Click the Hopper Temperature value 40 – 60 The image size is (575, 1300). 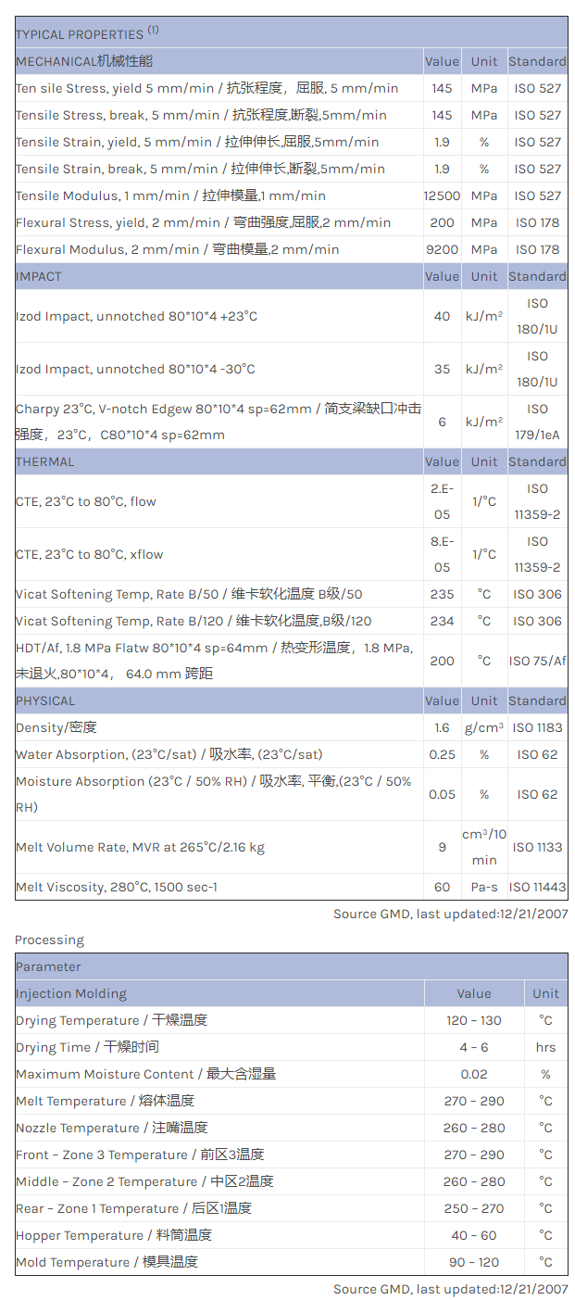coord(473,1235)
